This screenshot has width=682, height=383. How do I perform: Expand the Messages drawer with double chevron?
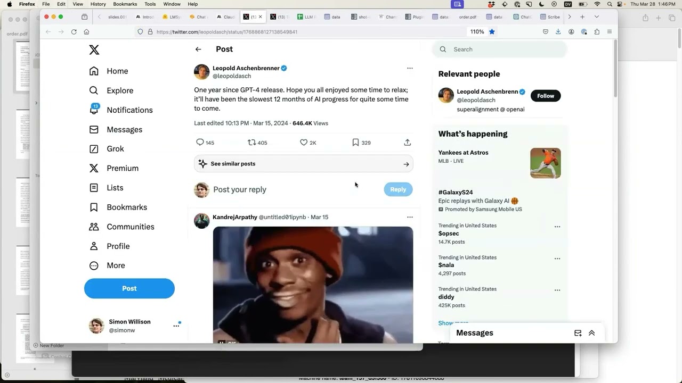(591, 333)
